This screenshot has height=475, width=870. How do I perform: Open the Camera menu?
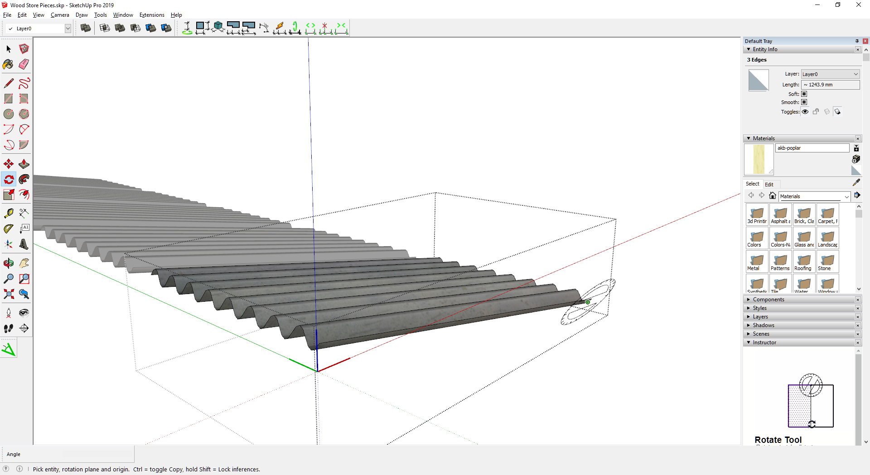tap(60, 15)
